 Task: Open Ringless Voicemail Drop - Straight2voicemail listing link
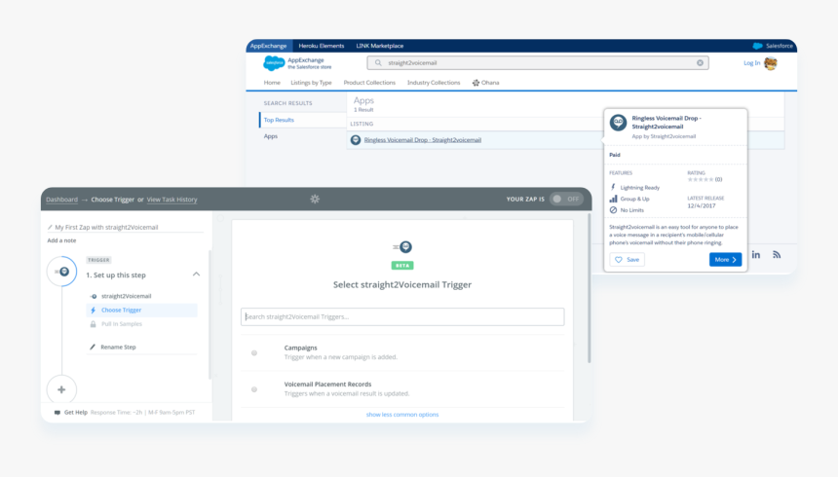pyautogui.click(x=423, y=140)
